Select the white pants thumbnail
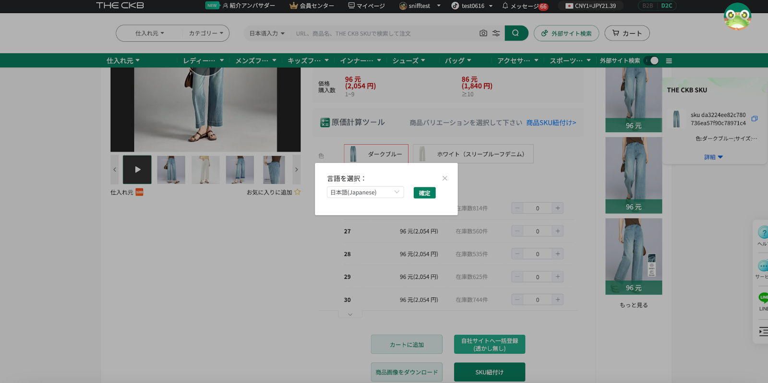Viewport: 768px width, 383px height. click(205, 169)
